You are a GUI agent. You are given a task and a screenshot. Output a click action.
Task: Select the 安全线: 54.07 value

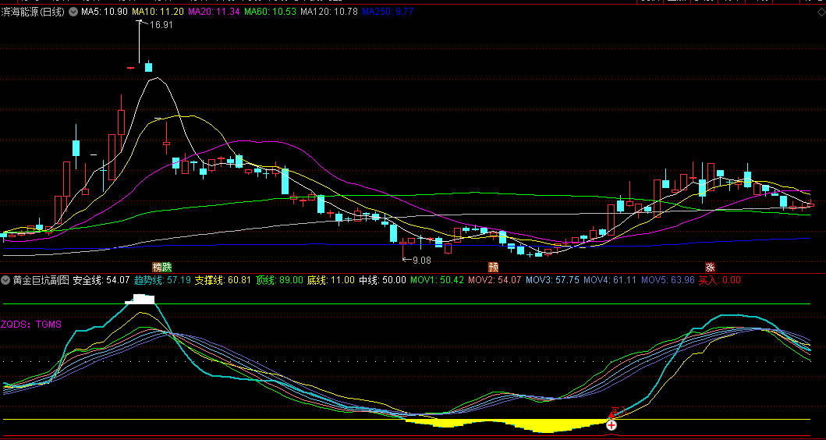[101, 280]
